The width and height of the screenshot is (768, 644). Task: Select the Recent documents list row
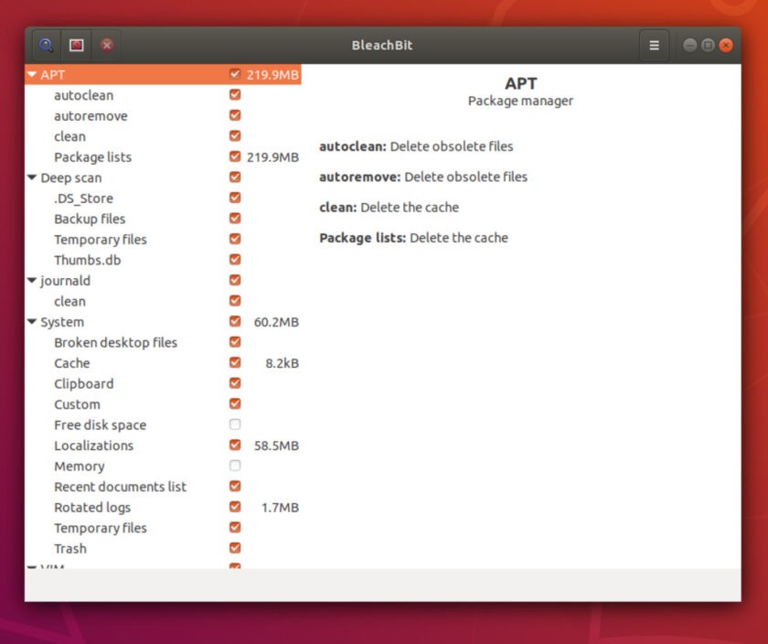163,486
